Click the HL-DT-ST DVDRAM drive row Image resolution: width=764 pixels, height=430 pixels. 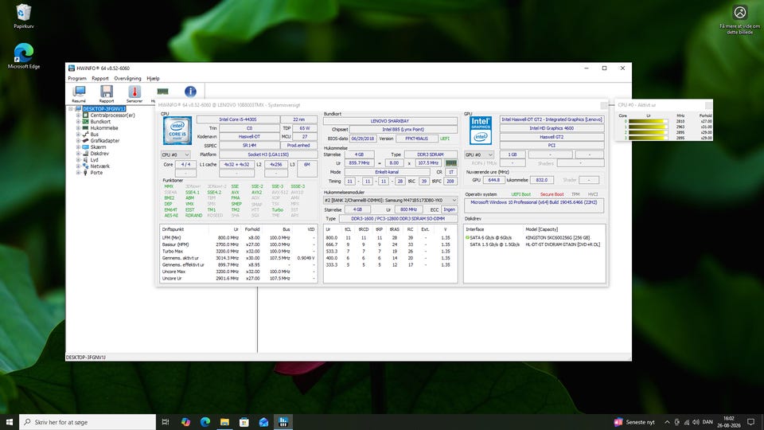(534, 244)
